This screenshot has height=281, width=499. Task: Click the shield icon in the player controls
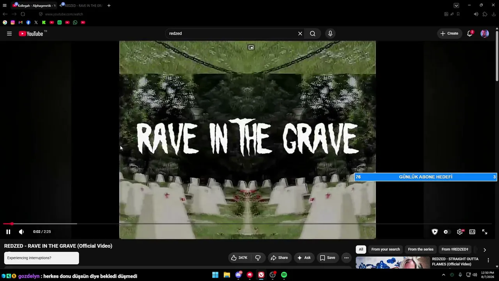[435, 232]
